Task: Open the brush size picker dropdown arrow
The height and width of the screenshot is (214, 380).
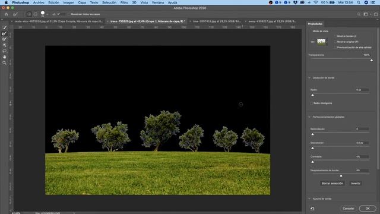Action: coord(47,14)
